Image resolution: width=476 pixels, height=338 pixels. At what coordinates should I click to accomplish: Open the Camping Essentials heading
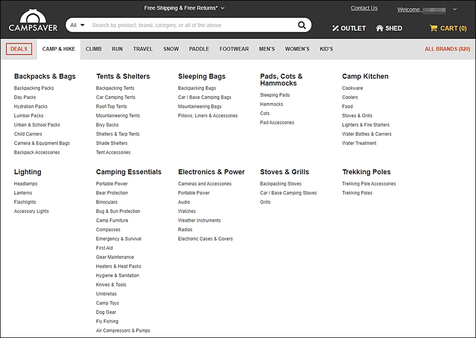click(129, 172)
